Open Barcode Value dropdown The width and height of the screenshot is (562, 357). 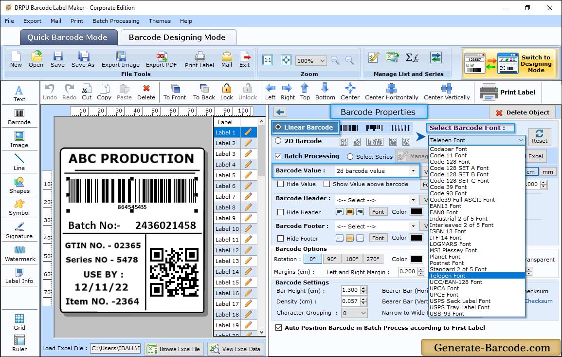click(x=413, y=171)
